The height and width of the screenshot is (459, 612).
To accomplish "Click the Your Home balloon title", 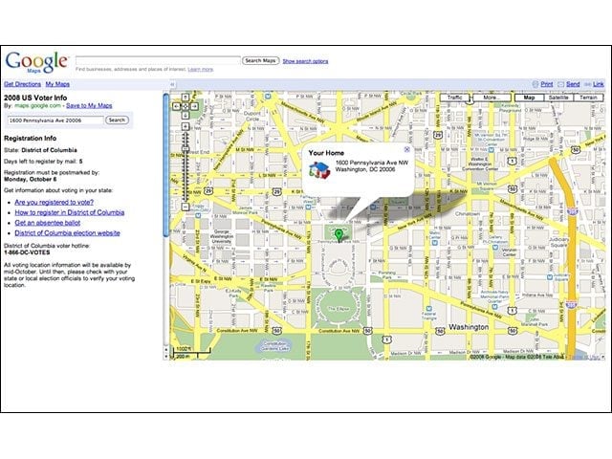I will pos(326,153).
